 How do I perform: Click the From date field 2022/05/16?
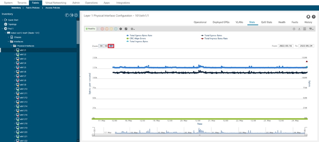[x=285, y=46]
